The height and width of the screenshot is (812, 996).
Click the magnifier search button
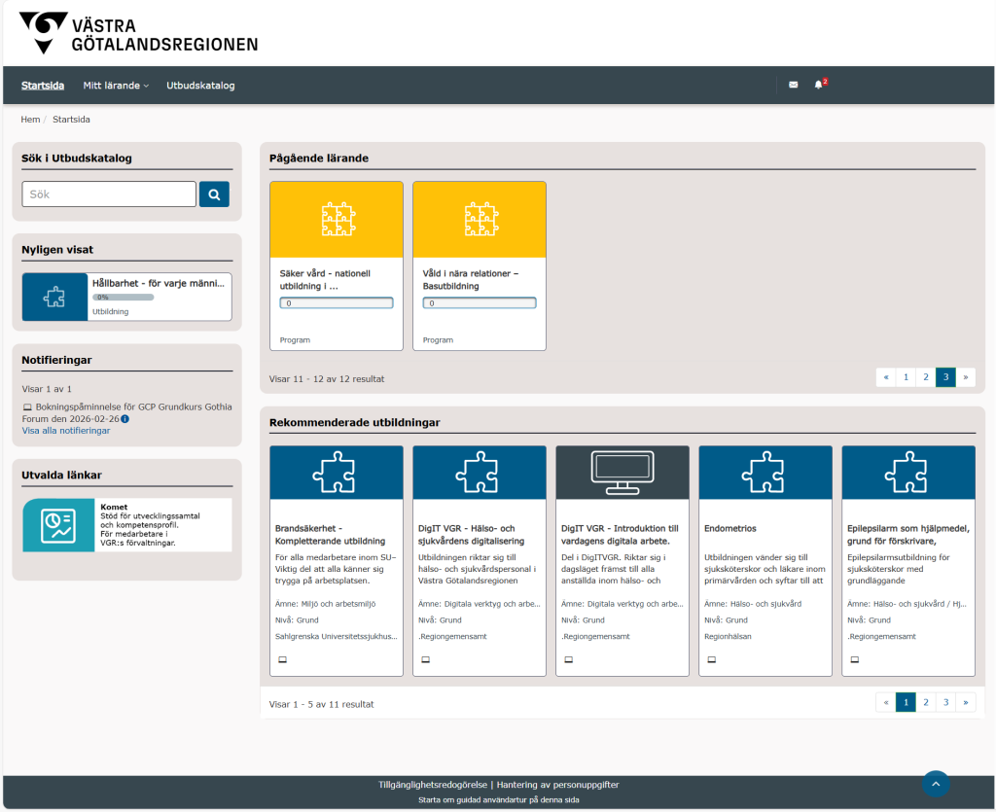(x=214, y=194)
